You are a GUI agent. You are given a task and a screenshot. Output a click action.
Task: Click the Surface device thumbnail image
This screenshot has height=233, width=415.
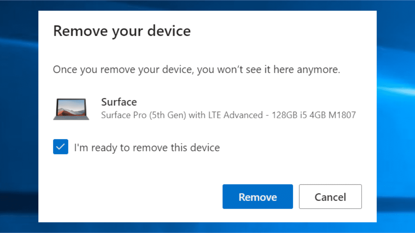pos(71,109)
